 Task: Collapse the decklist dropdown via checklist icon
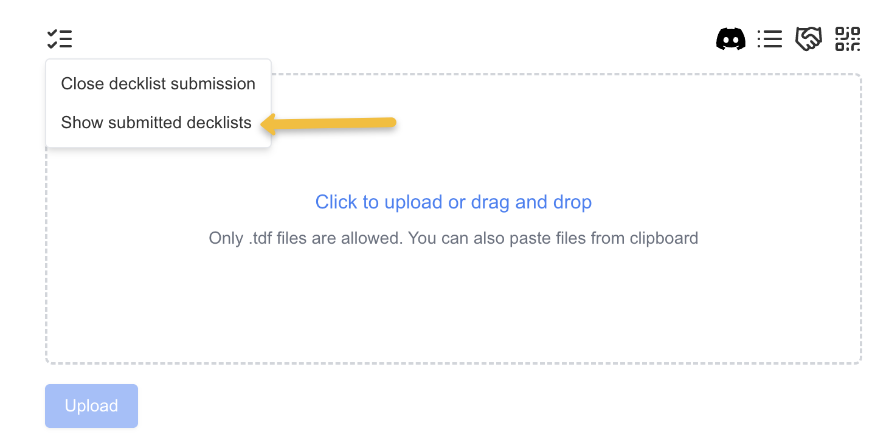coord(60,39)
